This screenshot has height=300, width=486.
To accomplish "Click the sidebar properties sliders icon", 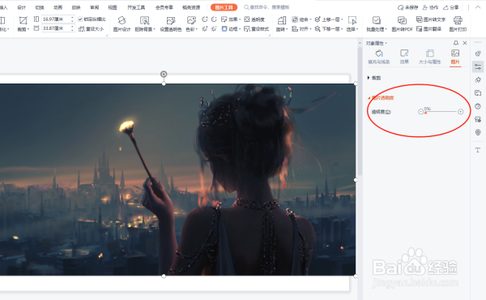I will point(478,66).
